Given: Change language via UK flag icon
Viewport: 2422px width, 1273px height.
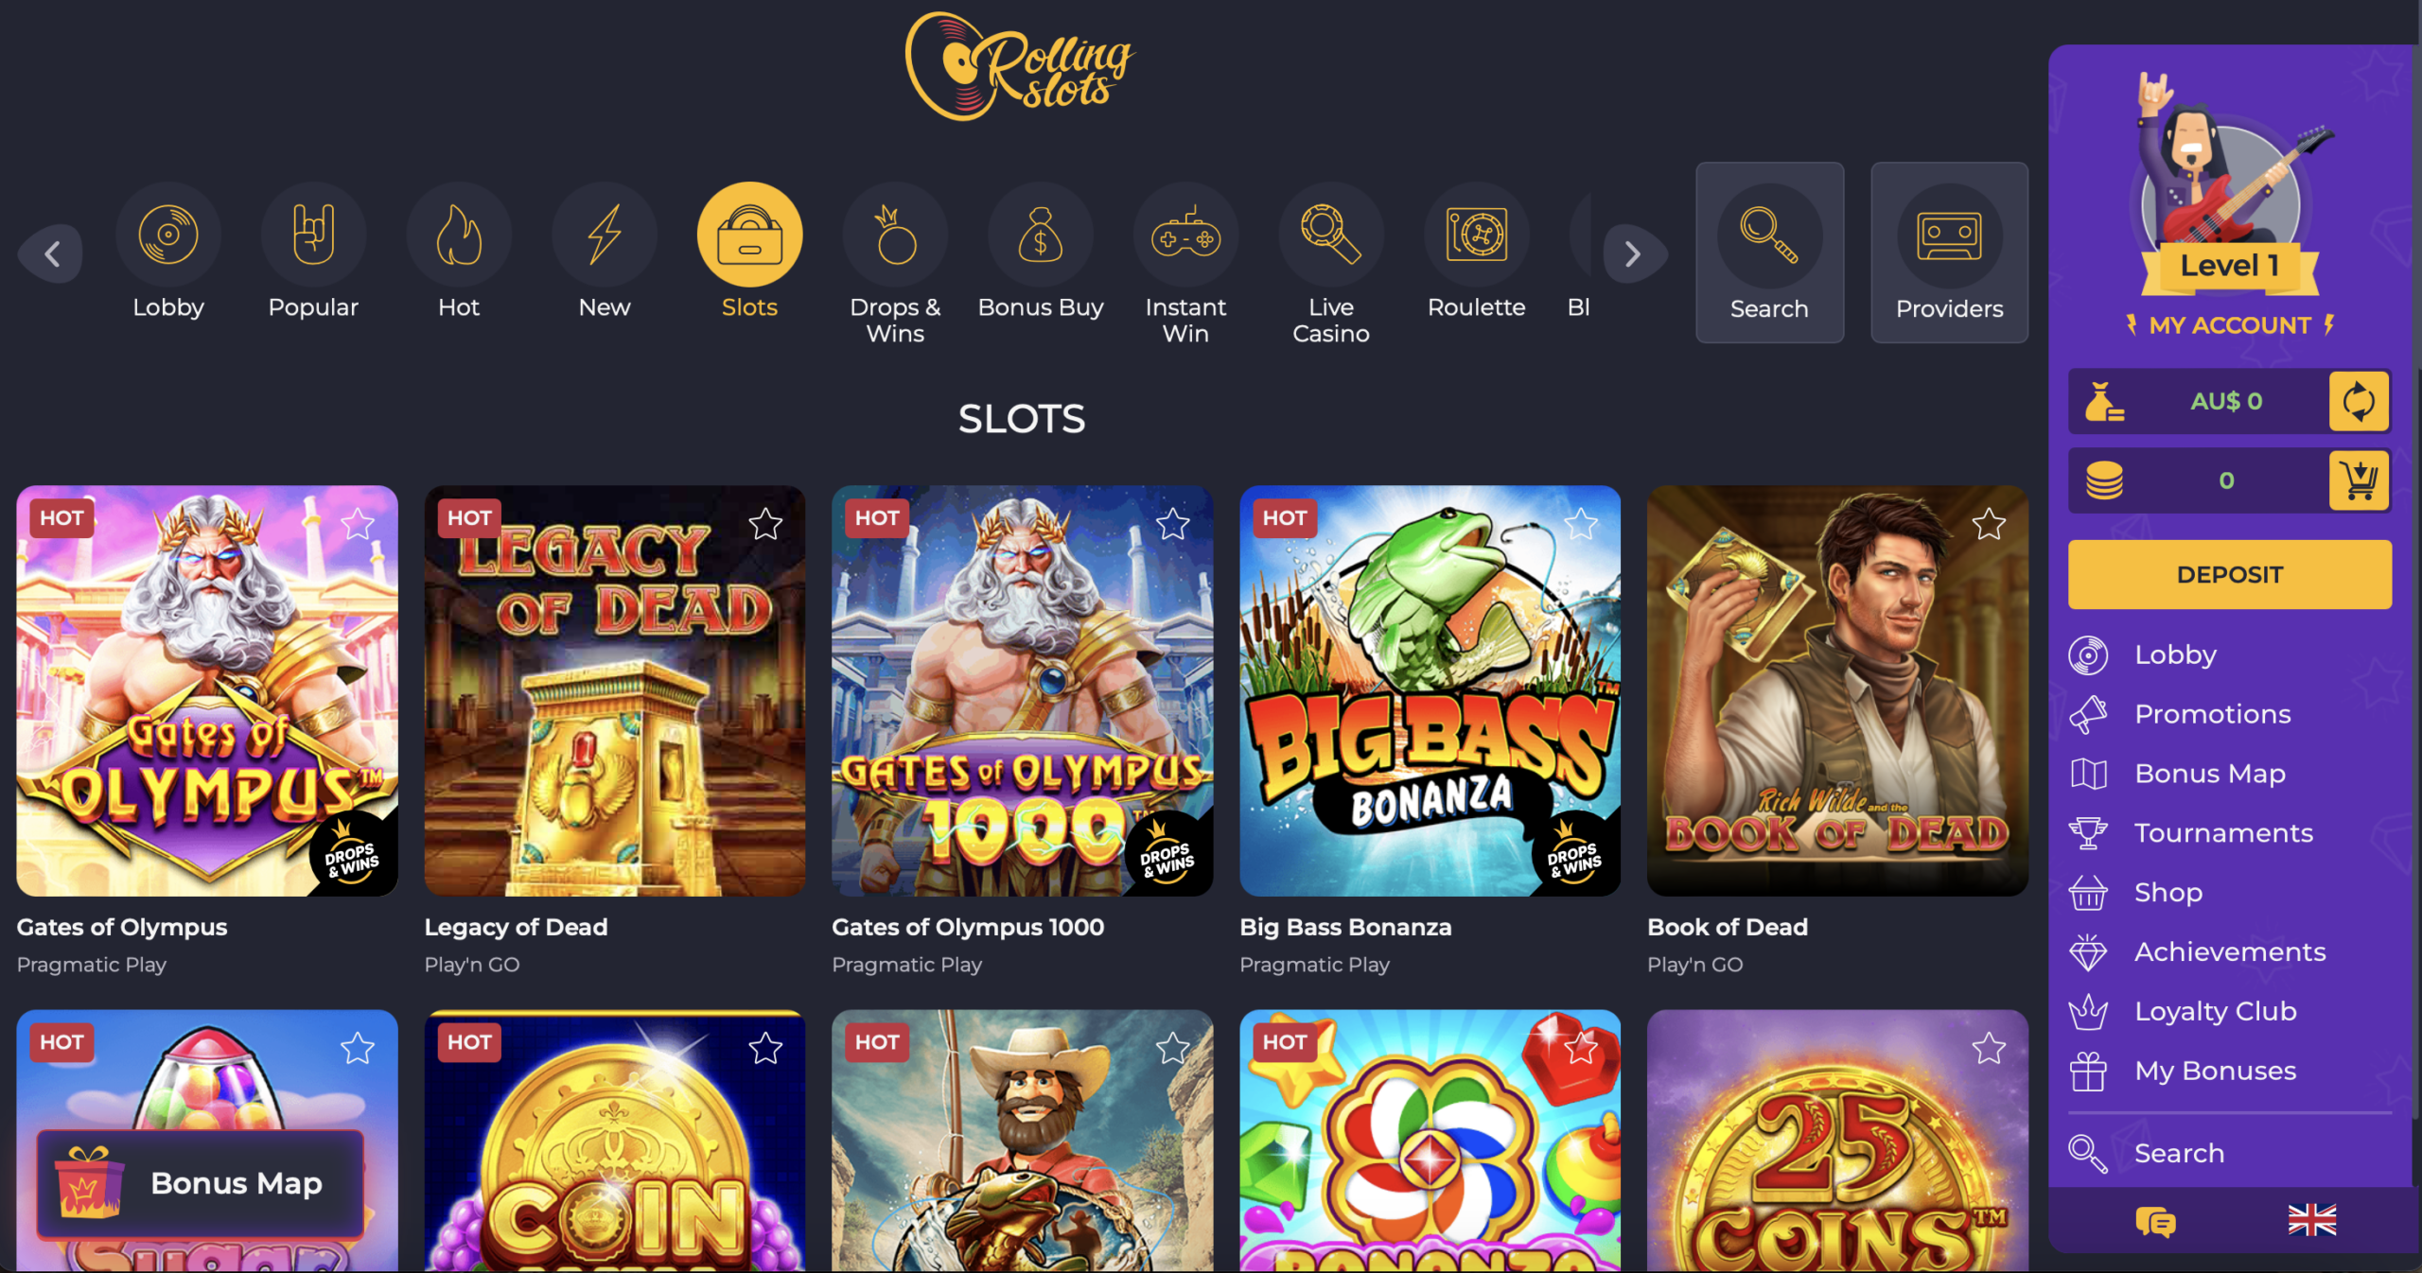Looking at the screenshot, I should (x=2311, y=1220).
